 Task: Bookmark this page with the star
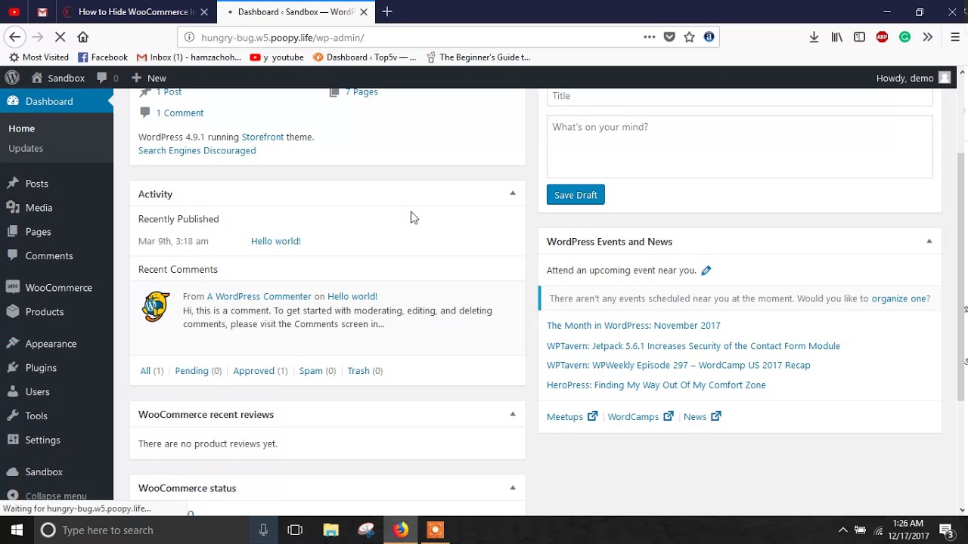(689, 37)
